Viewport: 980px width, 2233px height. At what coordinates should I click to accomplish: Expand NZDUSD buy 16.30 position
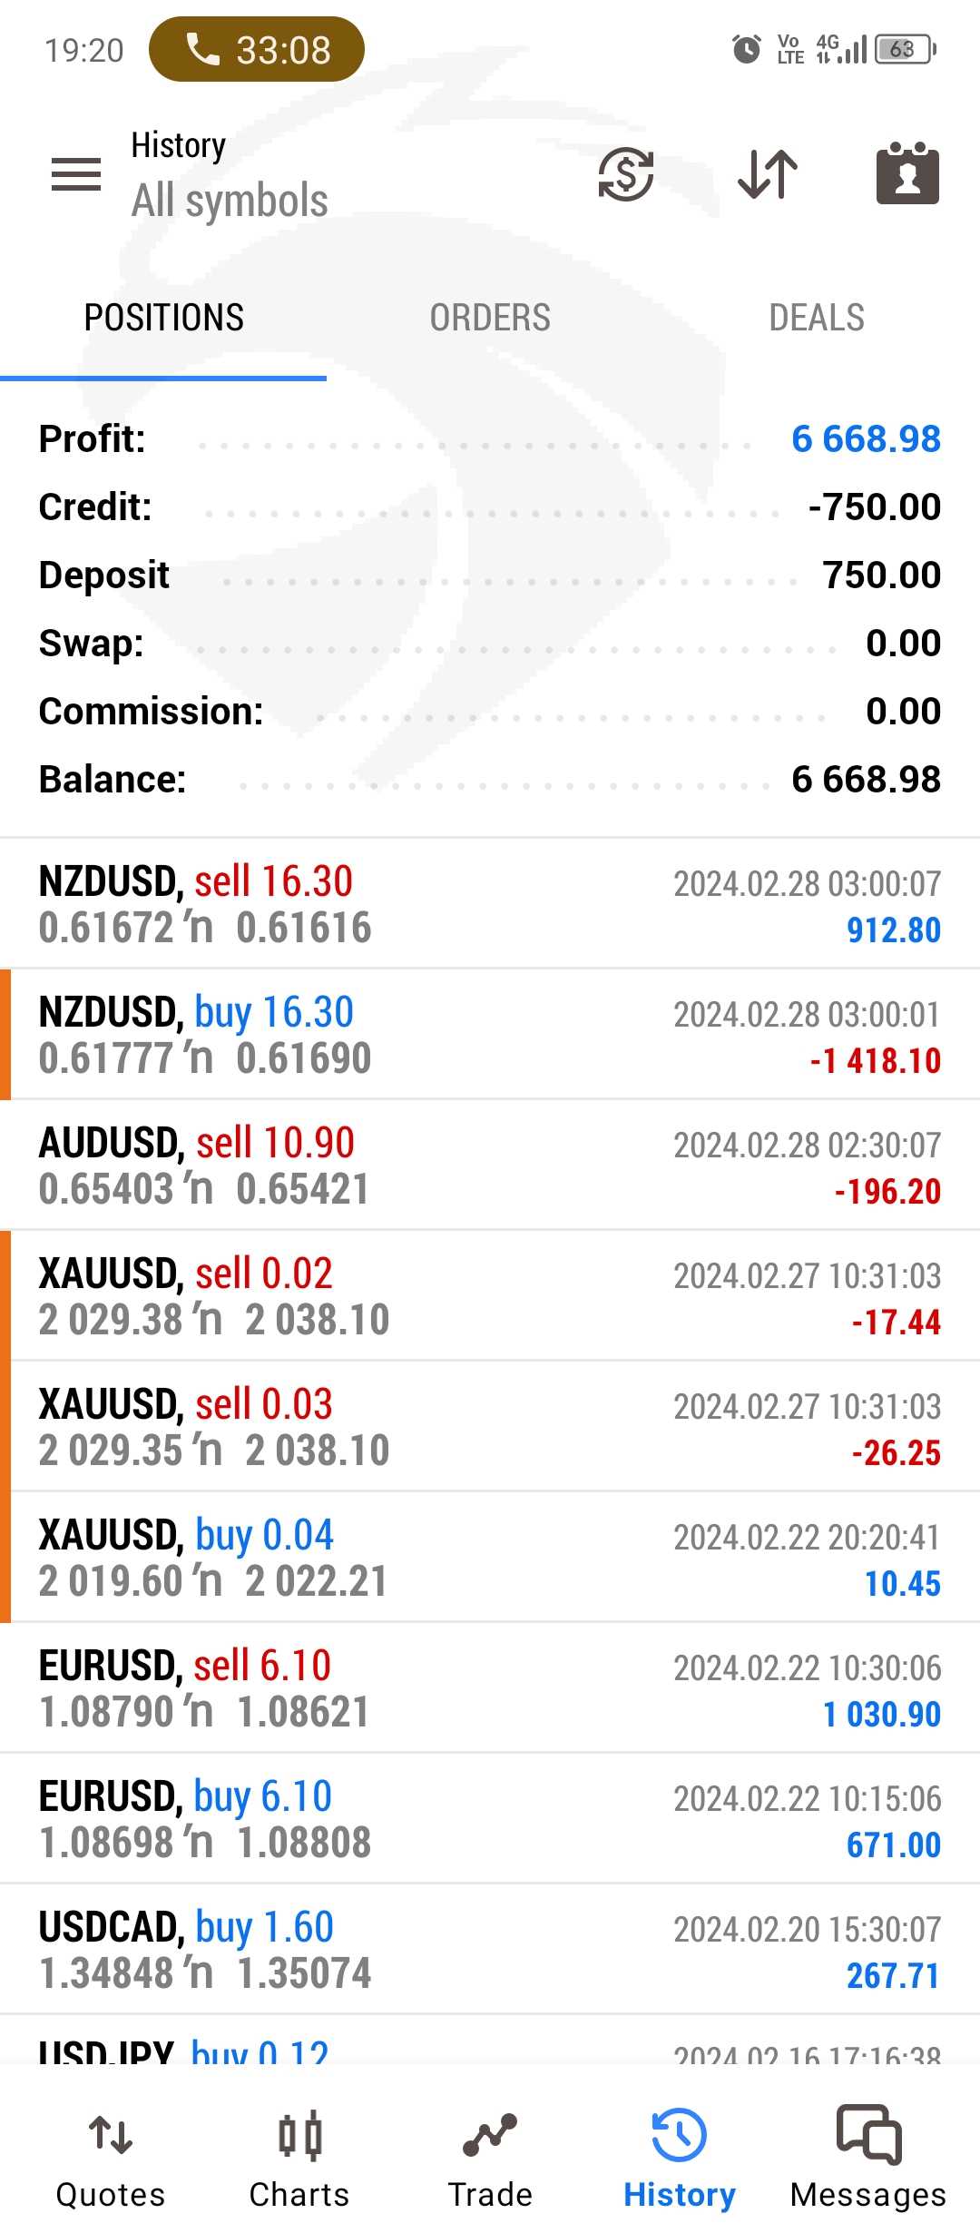click(490, 1035)
